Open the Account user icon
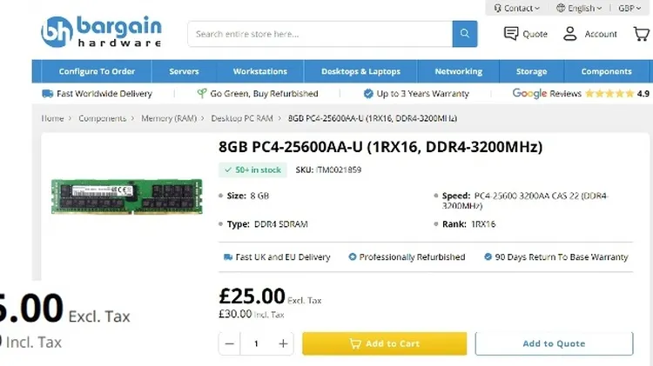 pyautogui.click(x=569, y=34)
